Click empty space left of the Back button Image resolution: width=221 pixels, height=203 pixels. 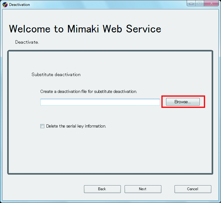pos(44,189)
